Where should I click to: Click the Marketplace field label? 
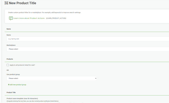11,45
